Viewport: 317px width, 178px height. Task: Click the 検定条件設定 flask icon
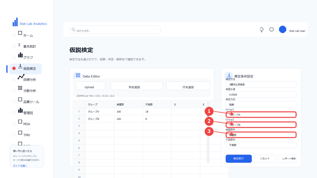(x=229, y=76)
